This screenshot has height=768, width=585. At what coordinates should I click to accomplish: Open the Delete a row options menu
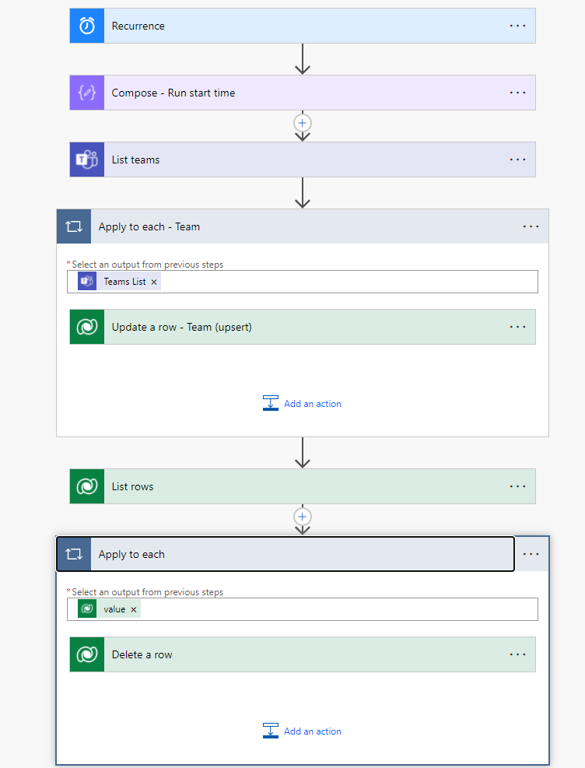pyautogui.click(x=517, y=654)
